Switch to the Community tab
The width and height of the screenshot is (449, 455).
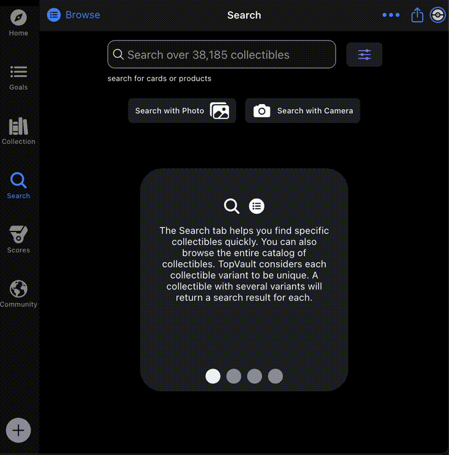(x=18, y=293)
